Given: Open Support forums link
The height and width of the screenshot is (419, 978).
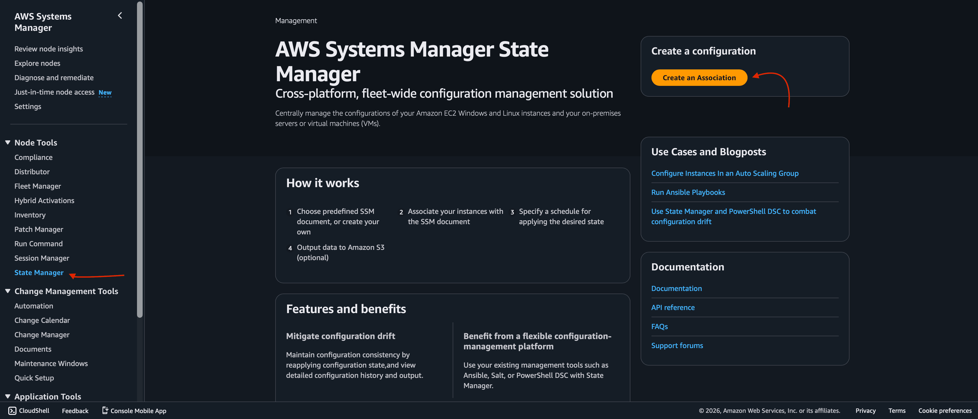Looking at the screenshot, I should [677, 345].
